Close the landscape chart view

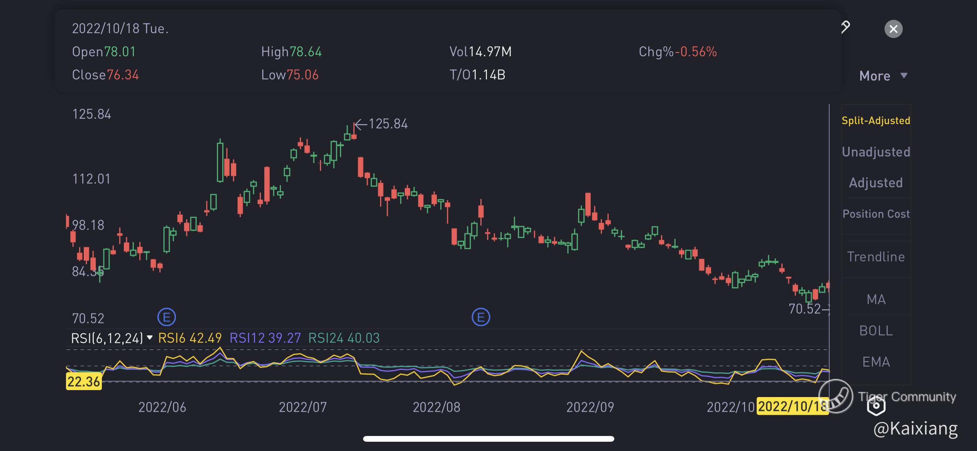(893, 29)
